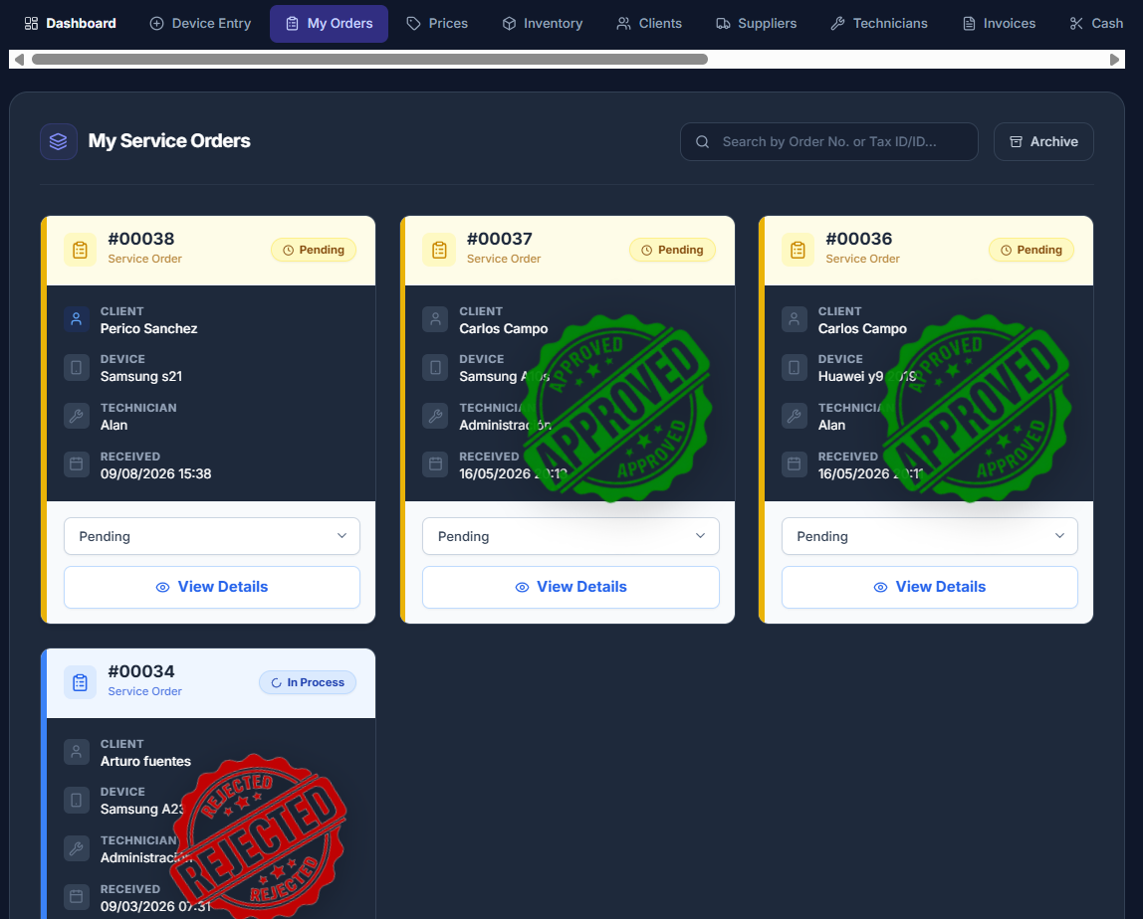Click the horizontal scrollbar left arrow
1143x919 pixels.
(19, 60)
